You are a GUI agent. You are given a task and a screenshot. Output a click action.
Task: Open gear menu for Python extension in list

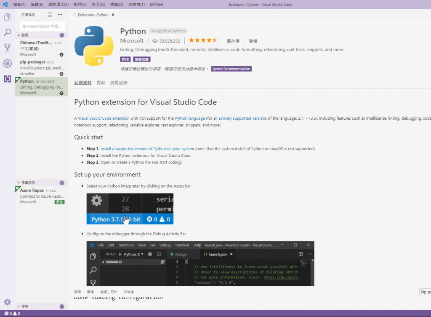(61, 93)
